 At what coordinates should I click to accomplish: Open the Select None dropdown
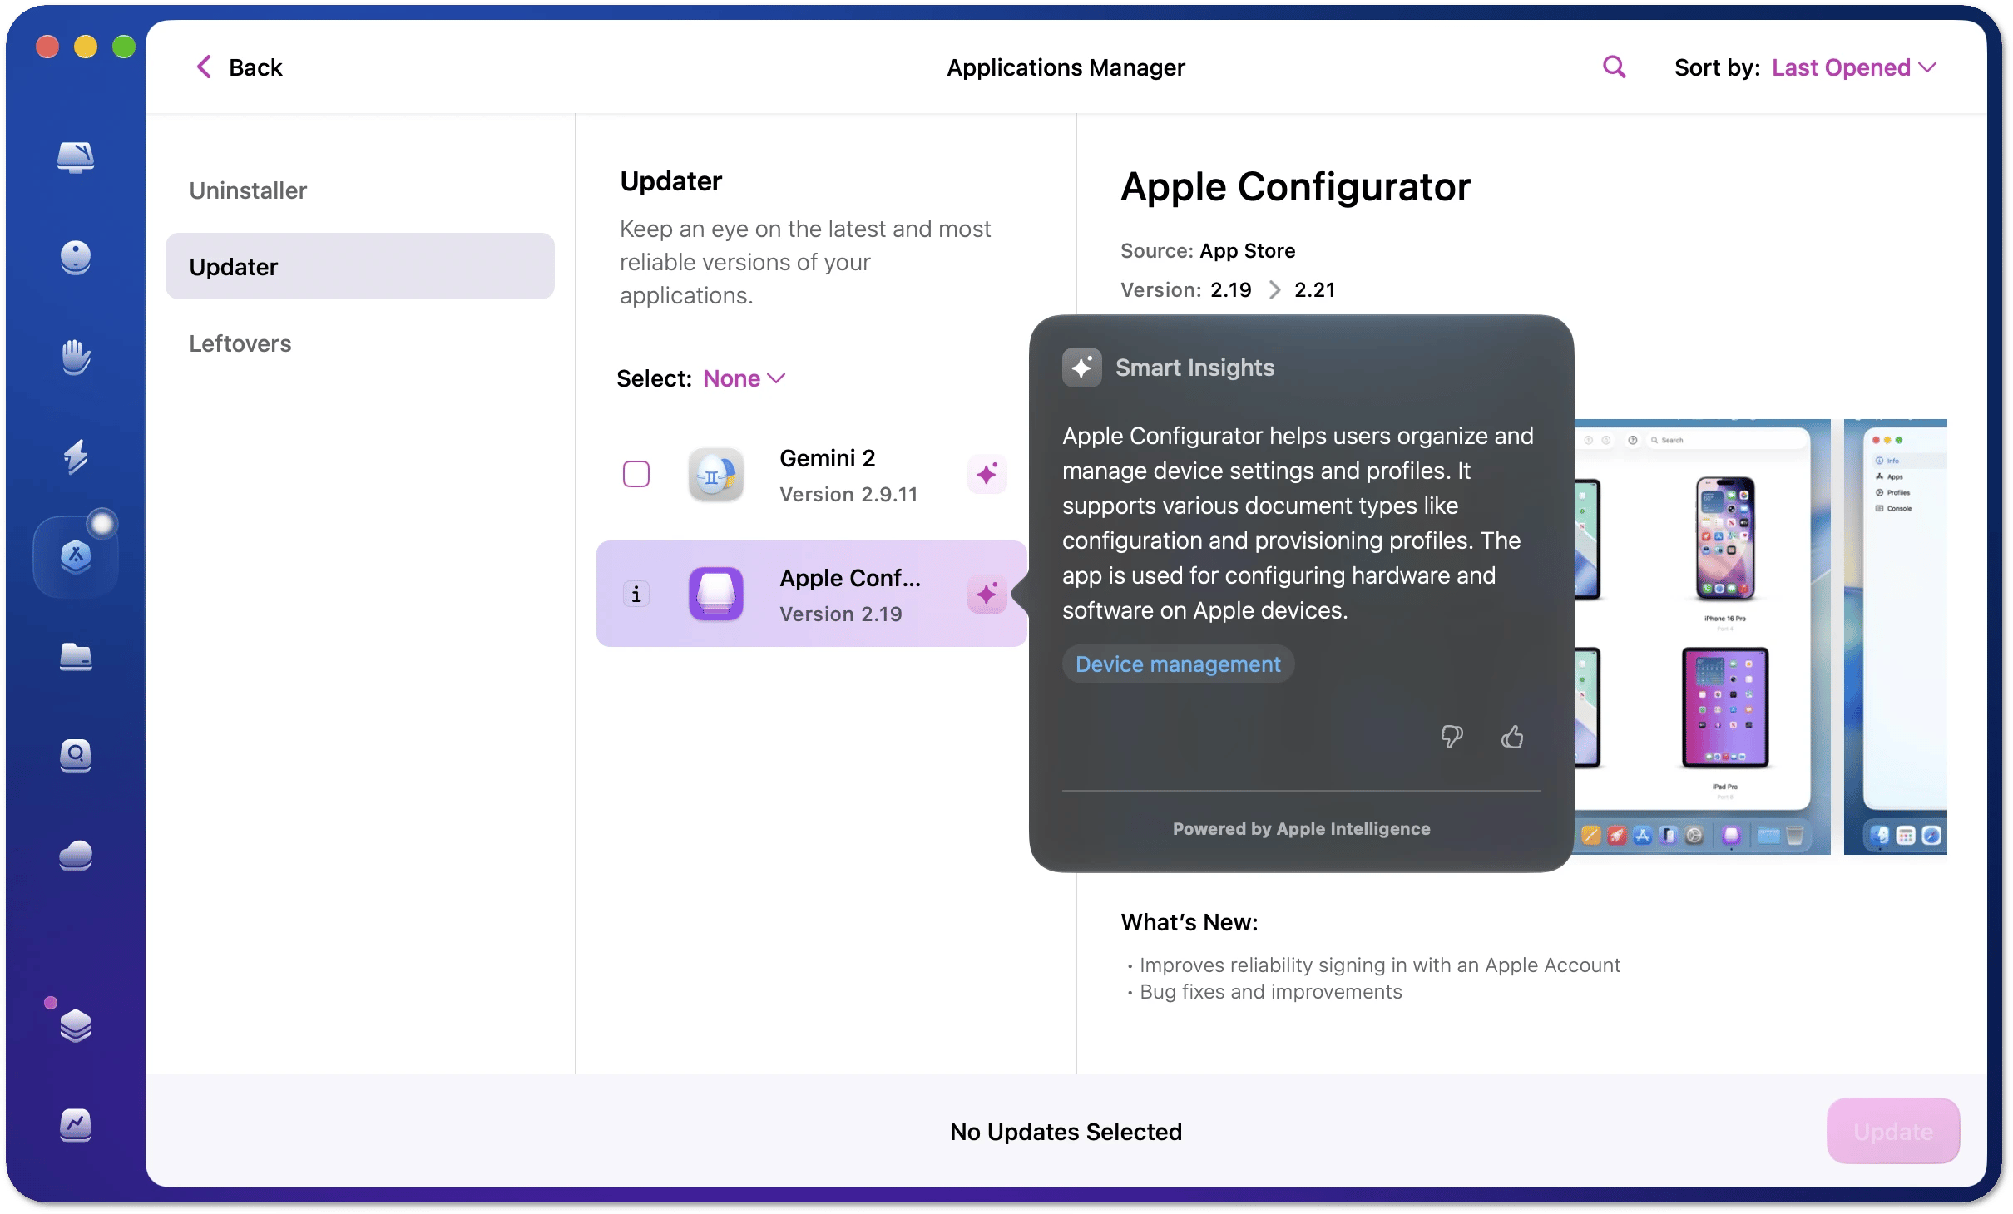[744, 378]
